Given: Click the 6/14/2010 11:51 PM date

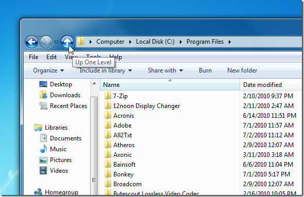Looking at the screenshot, I should [x=269, y=116].
